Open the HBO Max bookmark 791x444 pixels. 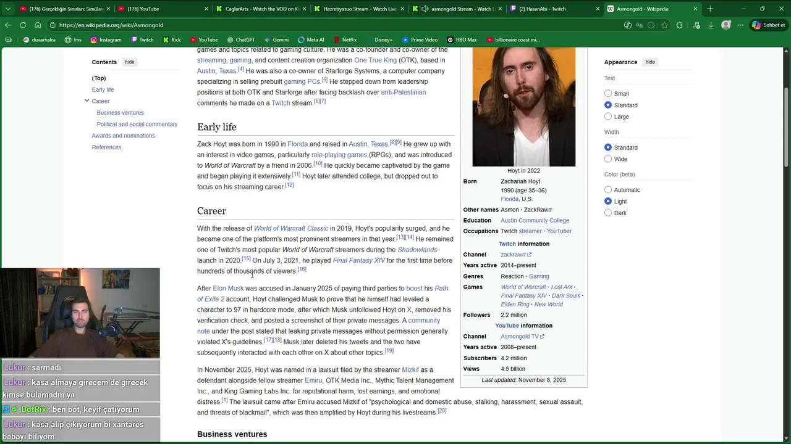pos(462,40)
